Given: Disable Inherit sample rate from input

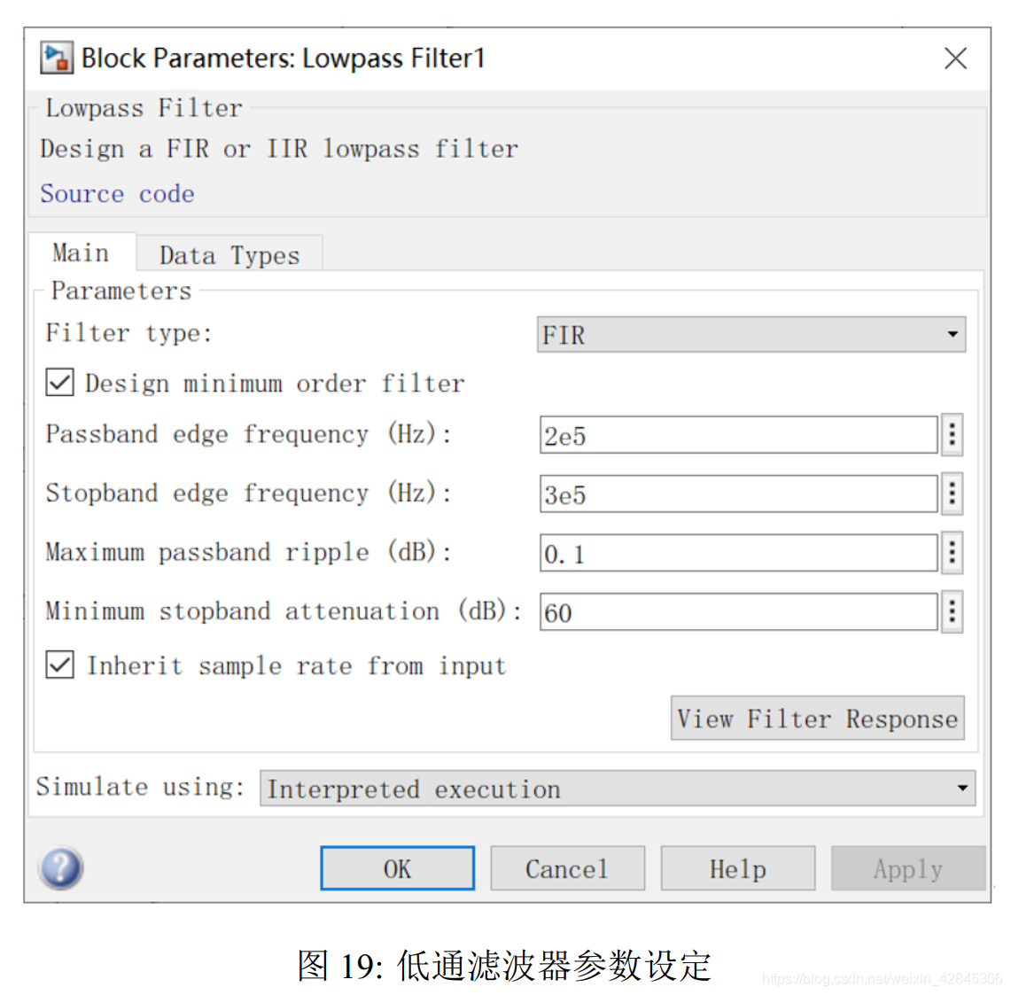Looking at the screenshot, I should [x=58, y=665].
